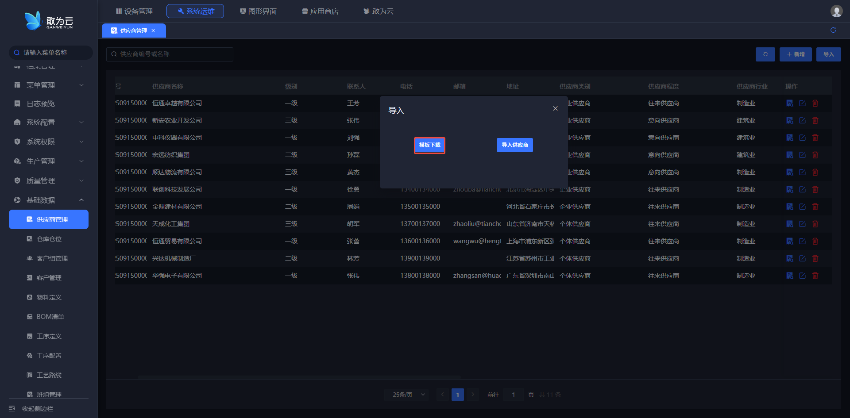Open the 25条/页 page size dropdown
850x418 pixels.
click(406, 395)
